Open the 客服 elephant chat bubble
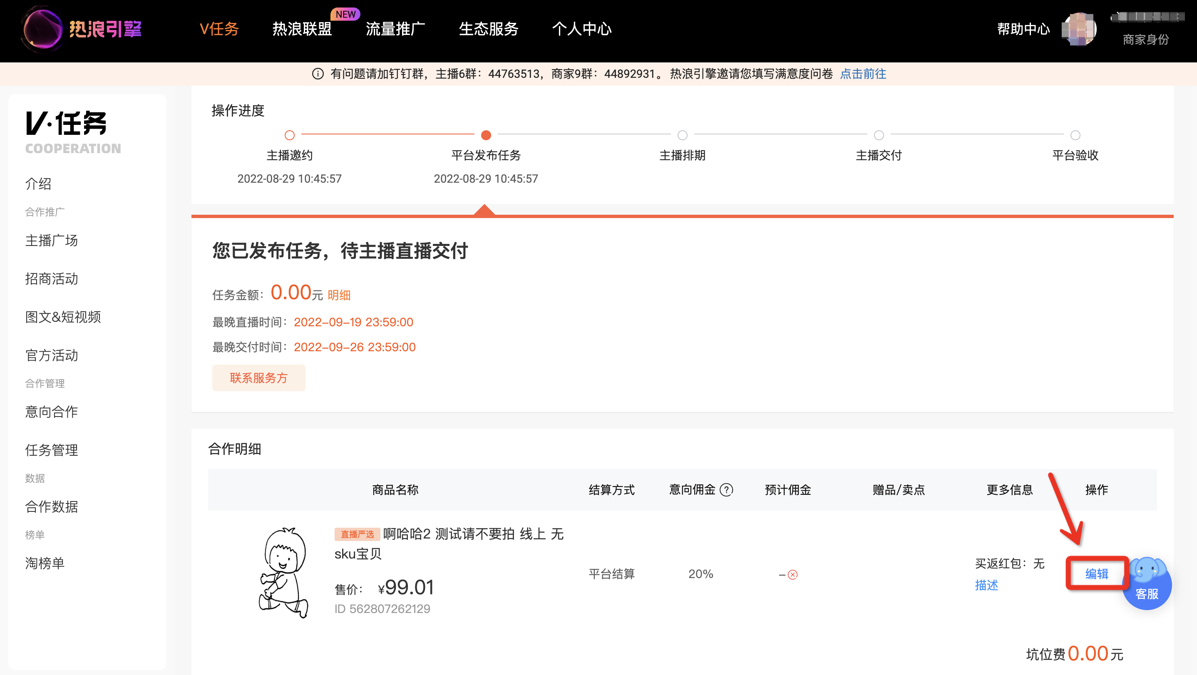Viewport: 1197px width, 675px height. click(1146, 583)
